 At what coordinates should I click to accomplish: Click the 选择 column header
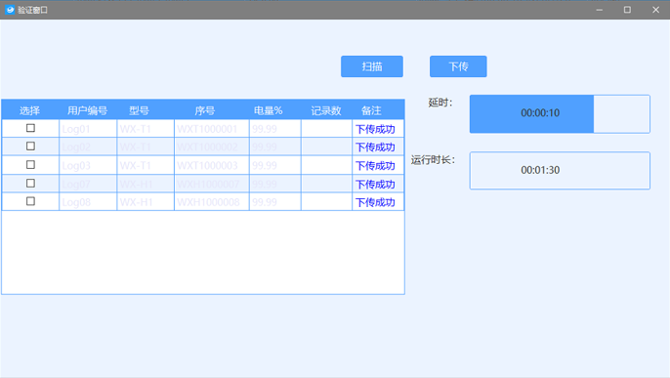30,110
